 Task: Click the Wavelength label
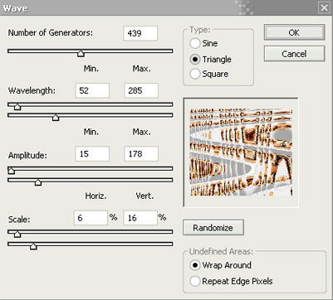coord(32,91)
